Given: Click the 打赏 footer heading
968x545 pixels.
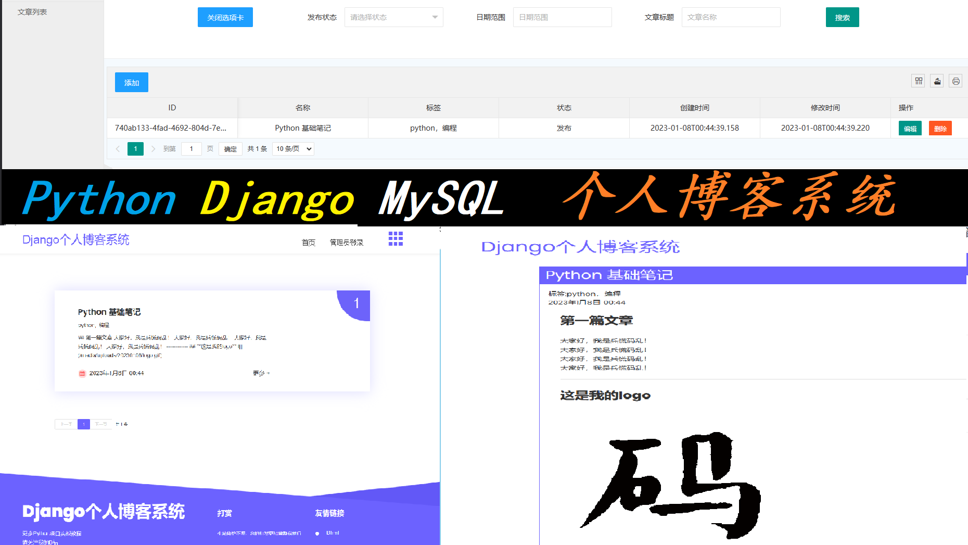Looking at the screenshot, I should click(x=225, y=513).
